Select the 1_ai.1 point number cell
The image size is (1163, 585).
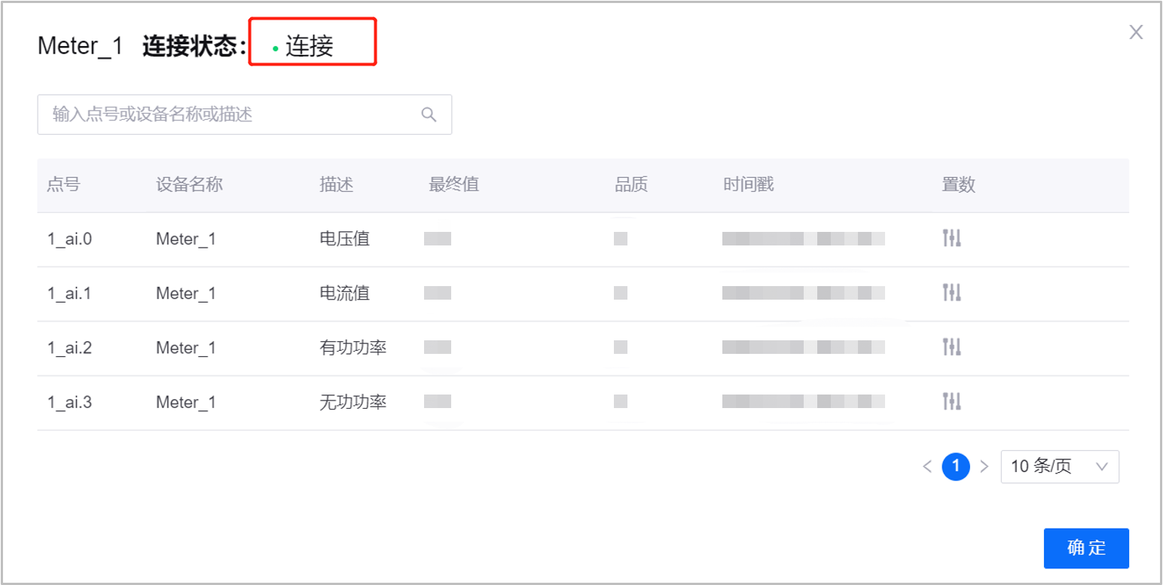[69, 294]
